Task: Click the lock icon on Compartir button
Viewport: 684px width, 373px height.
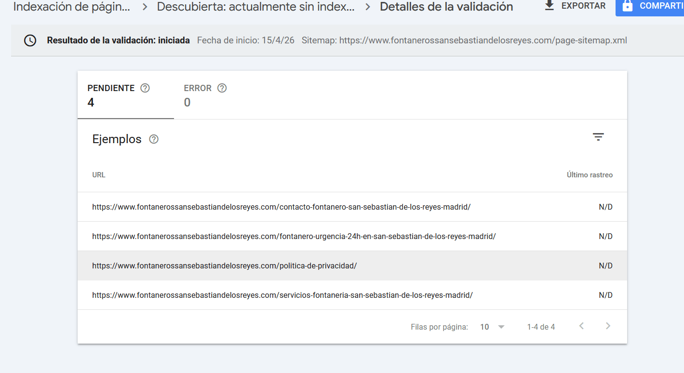Action: [627, 6]
